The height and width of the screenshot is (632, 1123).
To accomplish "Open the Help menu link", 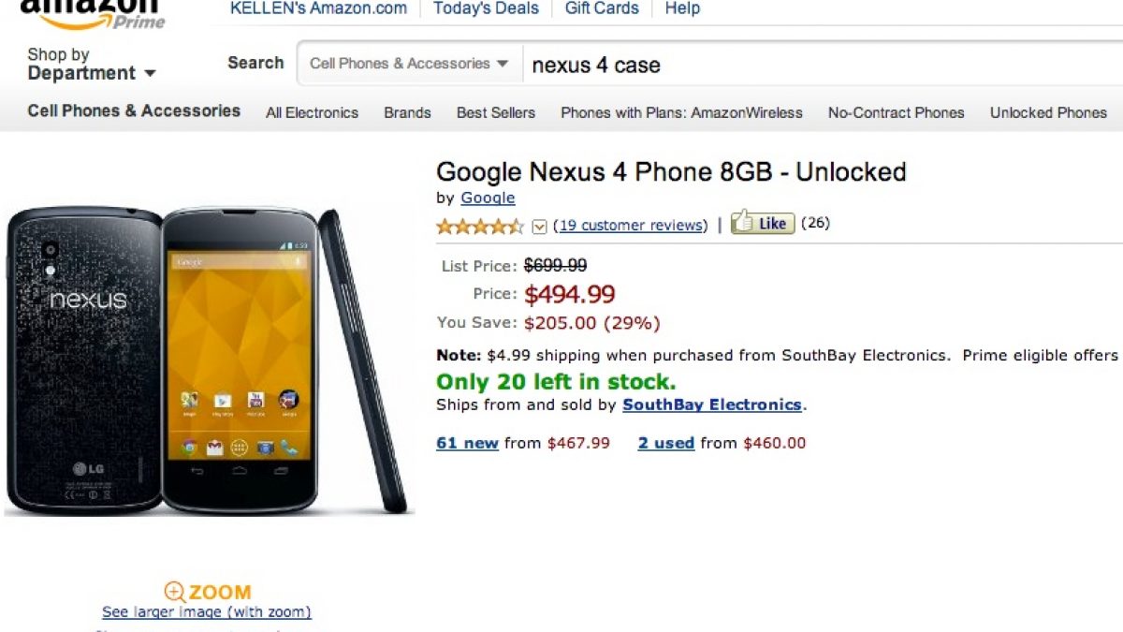I will (x=682, y=8).
